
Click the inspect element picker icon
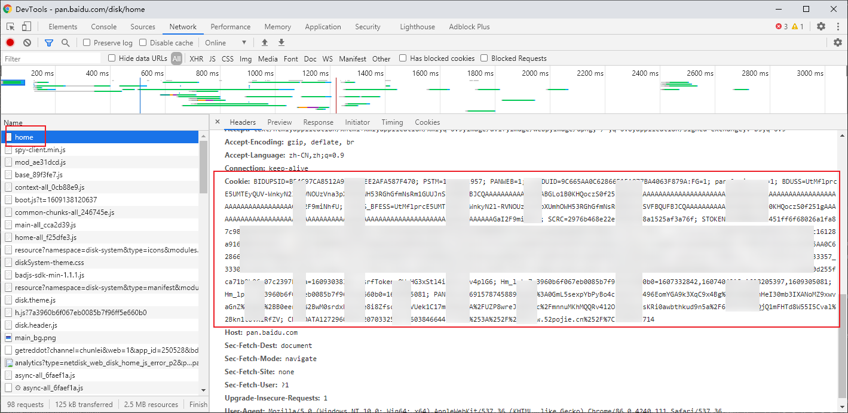tap(11, 26)
